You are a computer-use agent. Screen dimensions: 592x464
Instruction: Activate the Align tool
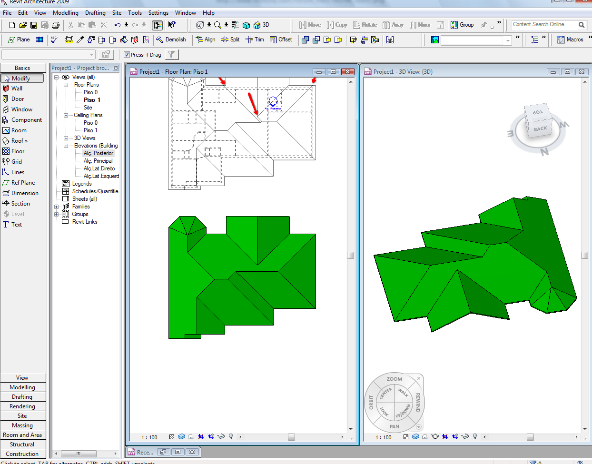point(206,39)
